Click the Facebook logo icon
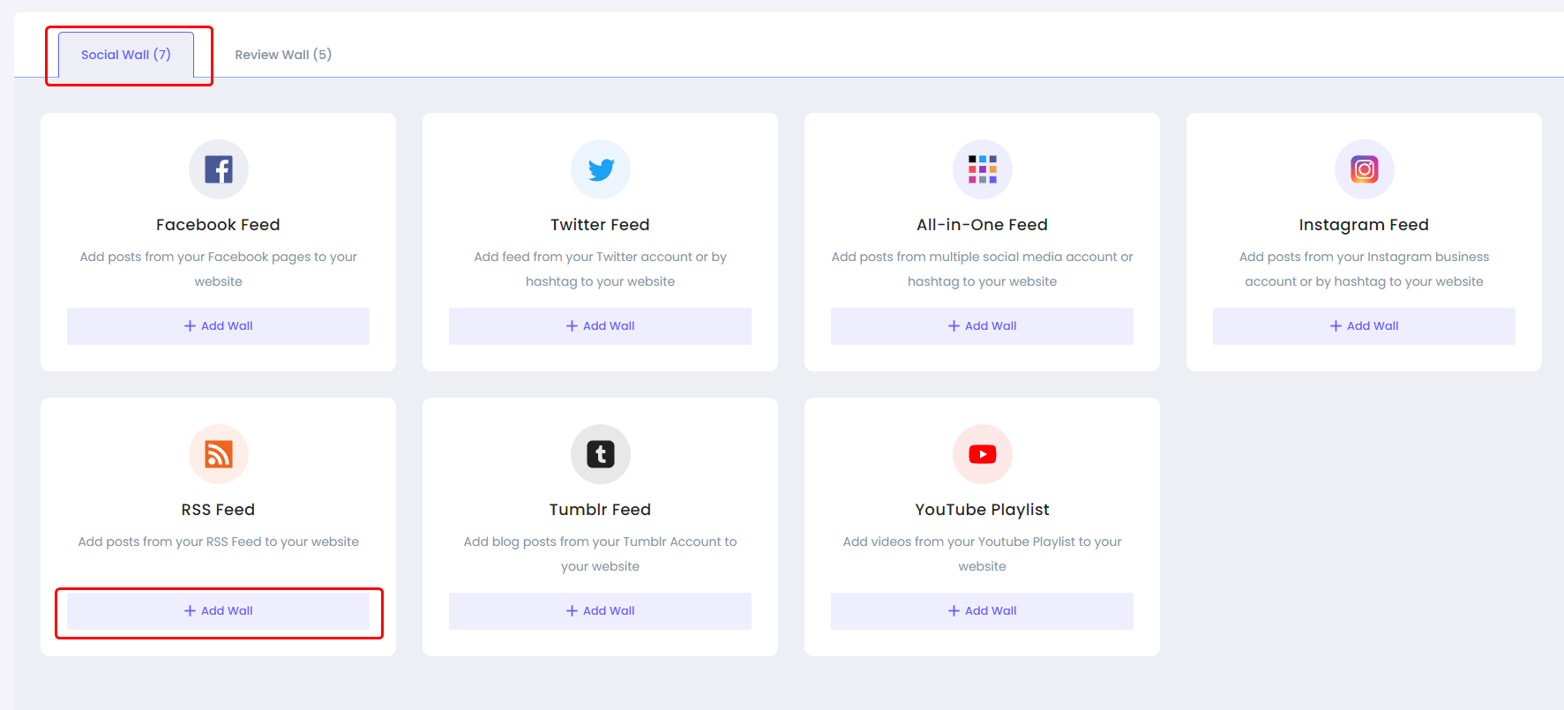 point(219,169)
